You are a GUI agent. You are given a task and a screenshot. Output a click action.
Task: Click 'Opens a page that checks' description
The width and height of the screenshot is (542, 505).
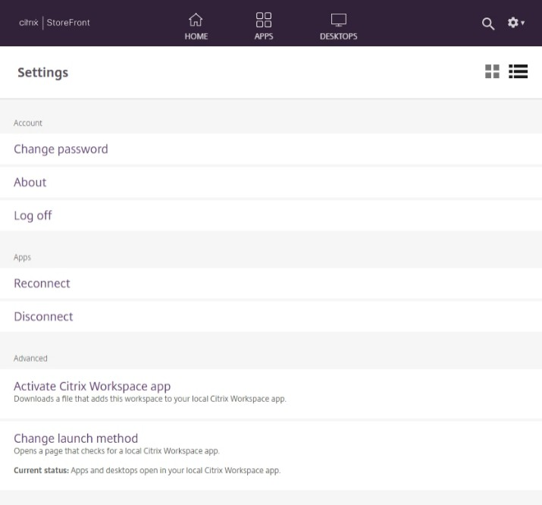point(117,451)
